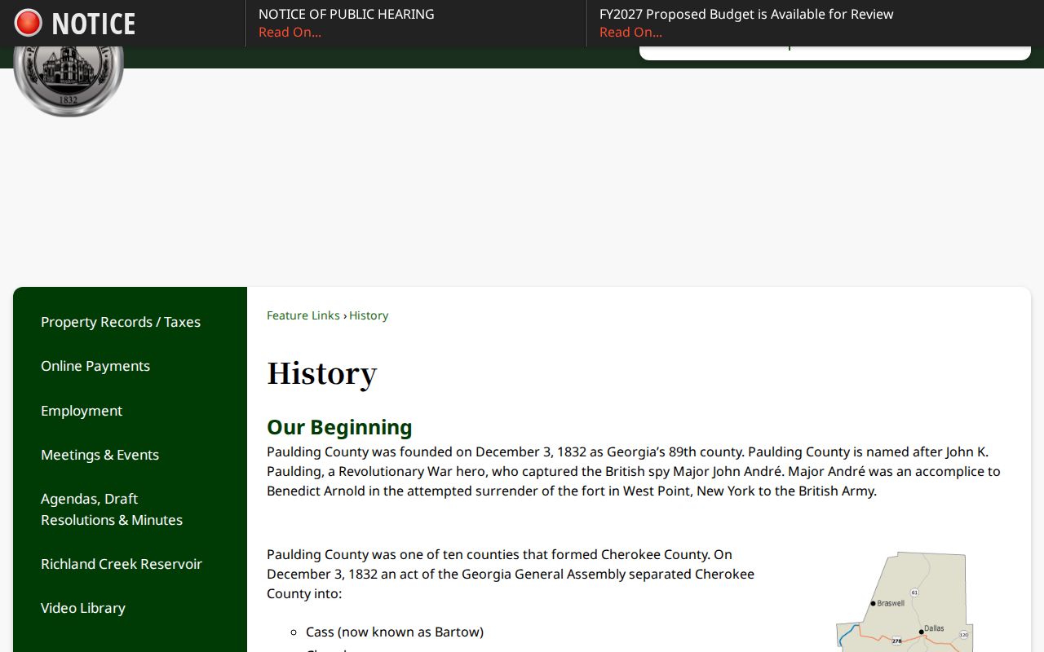The height and width of the screenshot is (652, 1044).
Task: Click the Paulding County map thumbnail
Action: (905, 601)
